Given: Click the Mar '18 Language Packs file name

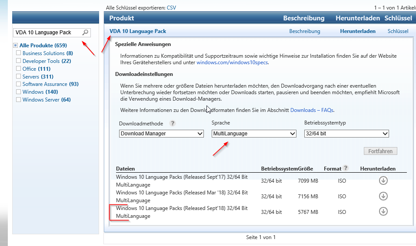Looking at the screenshot, I should coord(182,197).
